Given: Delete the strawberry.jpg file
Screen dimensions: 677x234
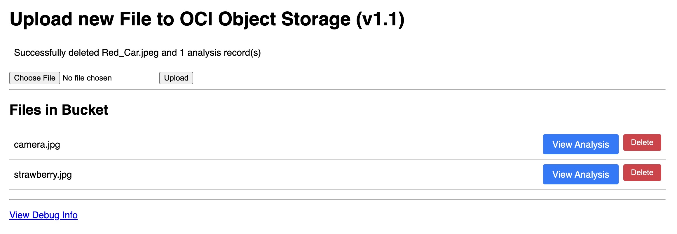Looking at the screenshot, I should [642, 173].
